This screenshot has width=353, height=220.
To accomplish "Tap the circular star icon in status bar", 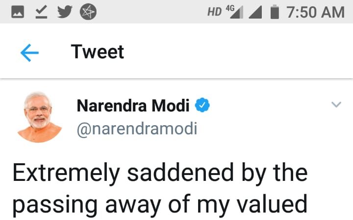I will click(x=88, y=12).
